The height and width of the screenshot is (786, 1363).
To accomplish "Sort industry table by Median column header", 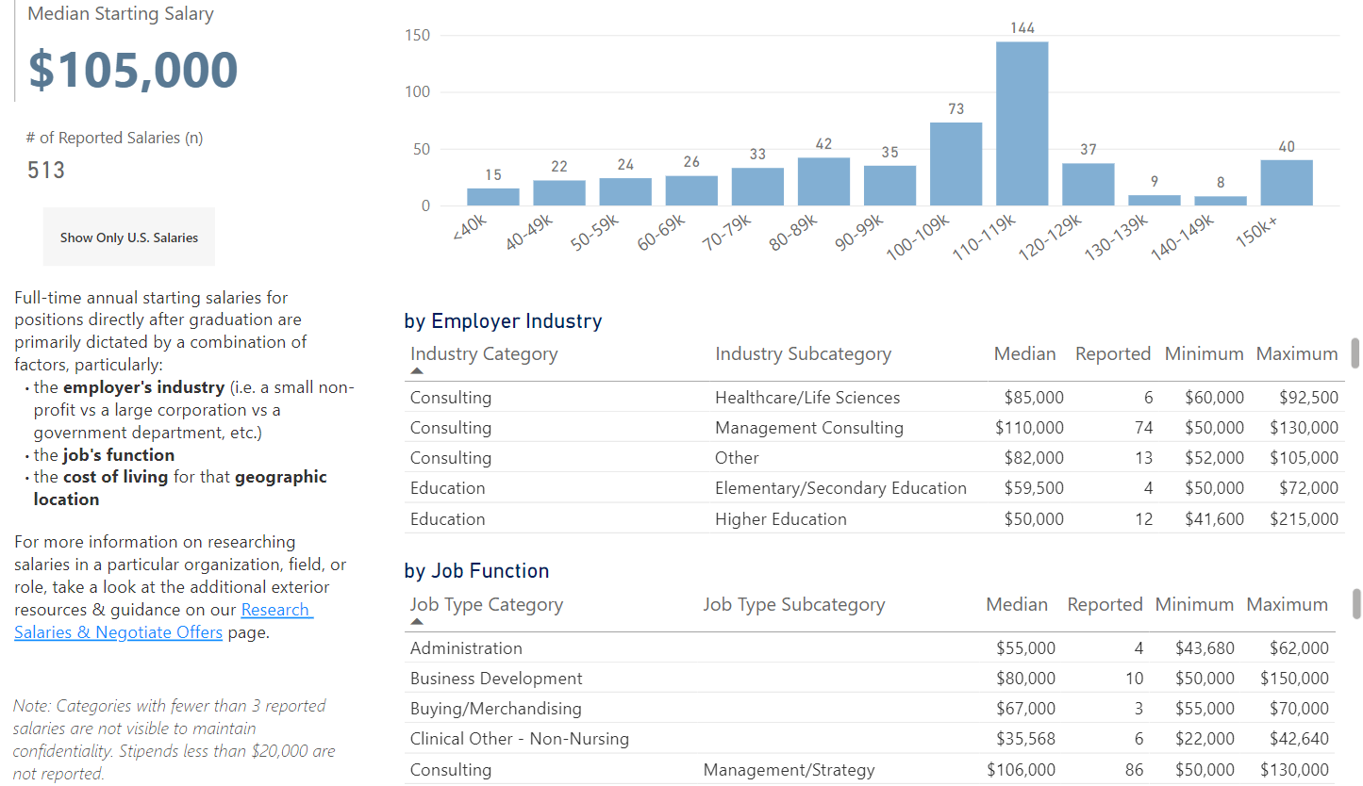I will click(x=1024, y=354).
